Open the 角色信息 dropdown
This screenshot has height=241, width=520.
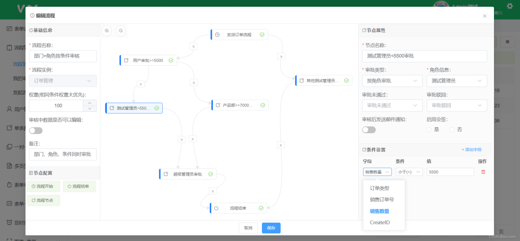tap(457, 81)
